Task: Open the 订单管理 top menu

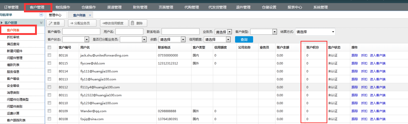Action: point(11,7)
